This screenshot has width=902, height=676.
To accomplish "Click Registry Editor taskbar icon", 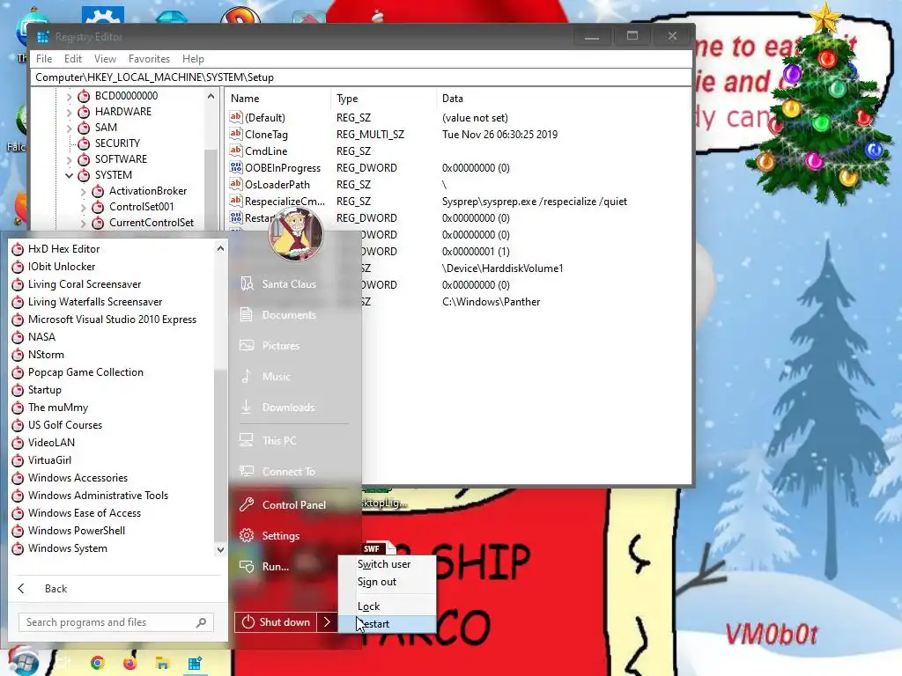I will pyautogui.click(x=195, y=664).
